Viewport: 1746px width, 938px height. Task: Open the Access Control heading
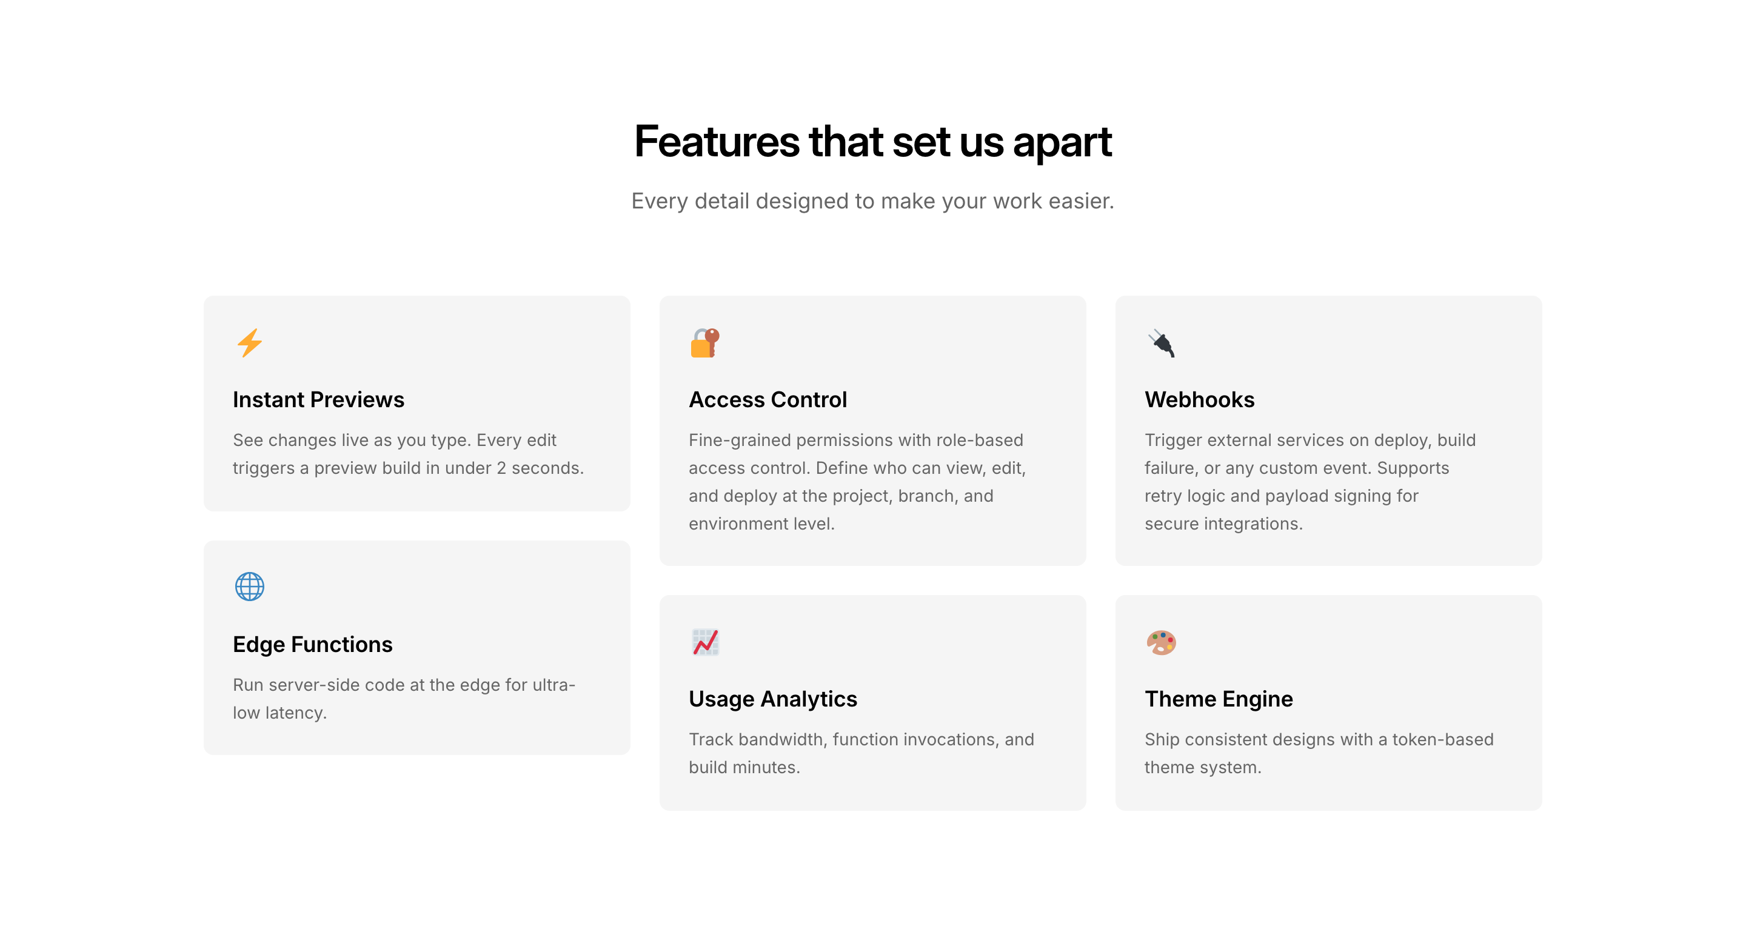[768, 399]
